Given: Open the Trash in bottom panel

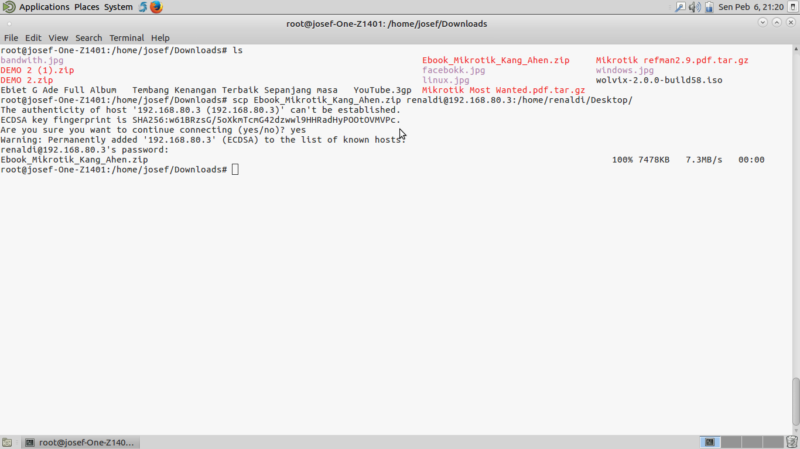Looking at the screenshot, I should click(792, 442).
